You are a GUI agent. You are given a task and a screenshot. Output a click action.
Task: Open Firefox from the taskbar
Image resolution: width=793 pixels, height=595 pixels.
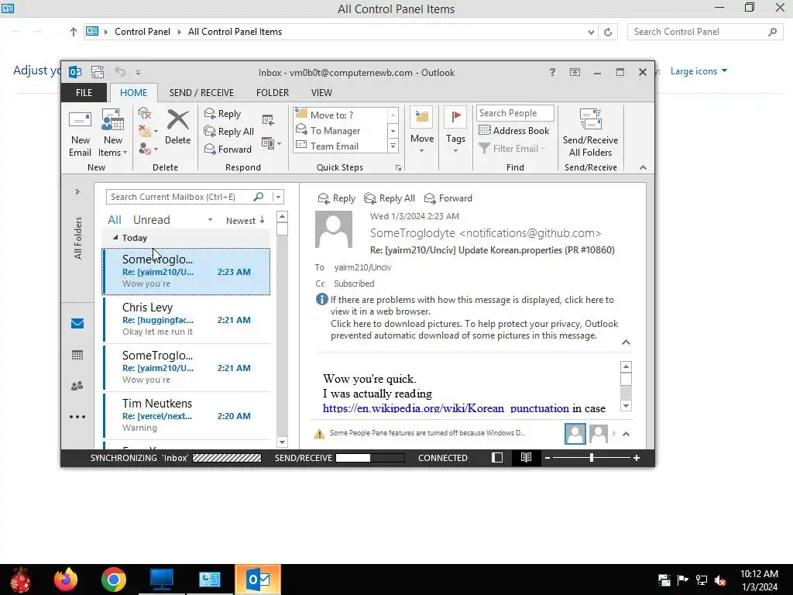(66, 580)
